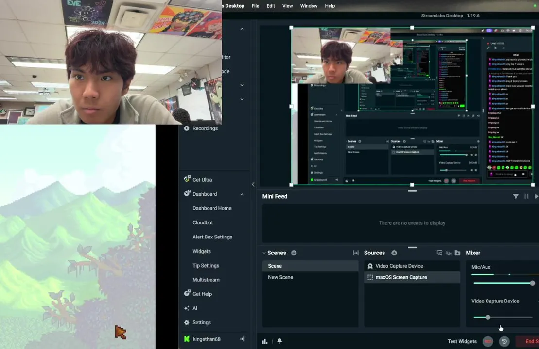Open Settings with the gear icon
This screenshot has width=539, height=349.
click(x=187, y=323)
